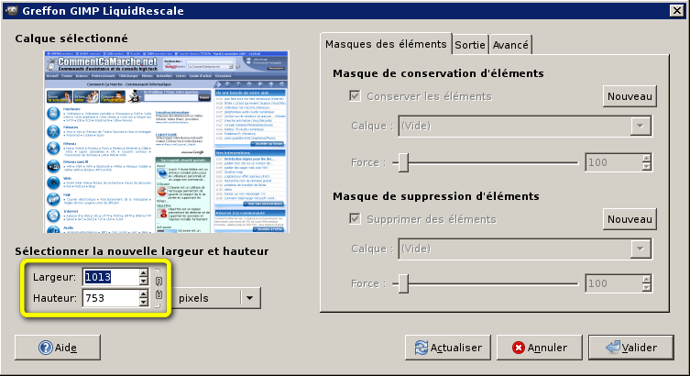Expand the suppression mask Calque dropdown
690x376 pixels.
click(x=640, y=249)
